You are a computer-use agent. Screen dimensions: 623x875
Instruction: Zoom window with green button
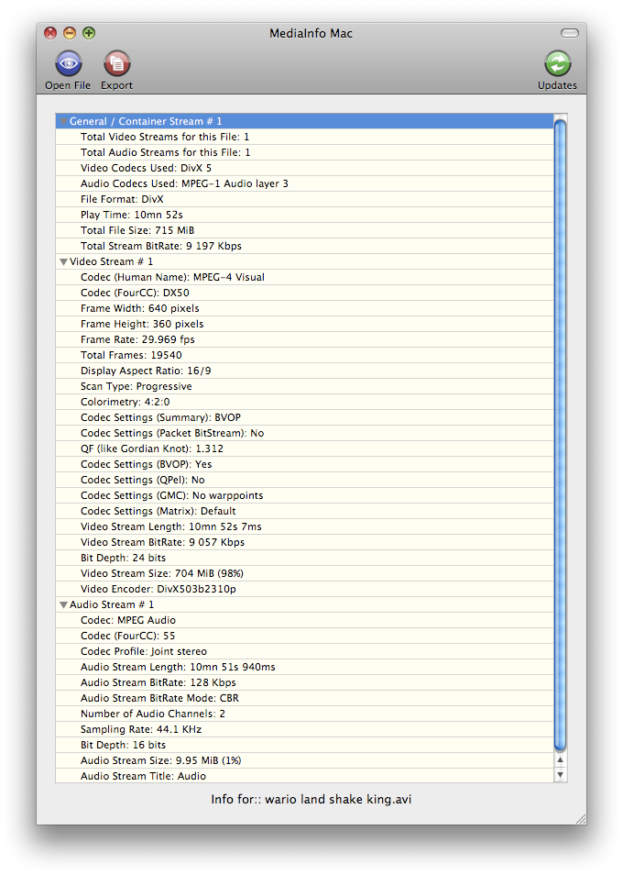click(x=89, y=33)
